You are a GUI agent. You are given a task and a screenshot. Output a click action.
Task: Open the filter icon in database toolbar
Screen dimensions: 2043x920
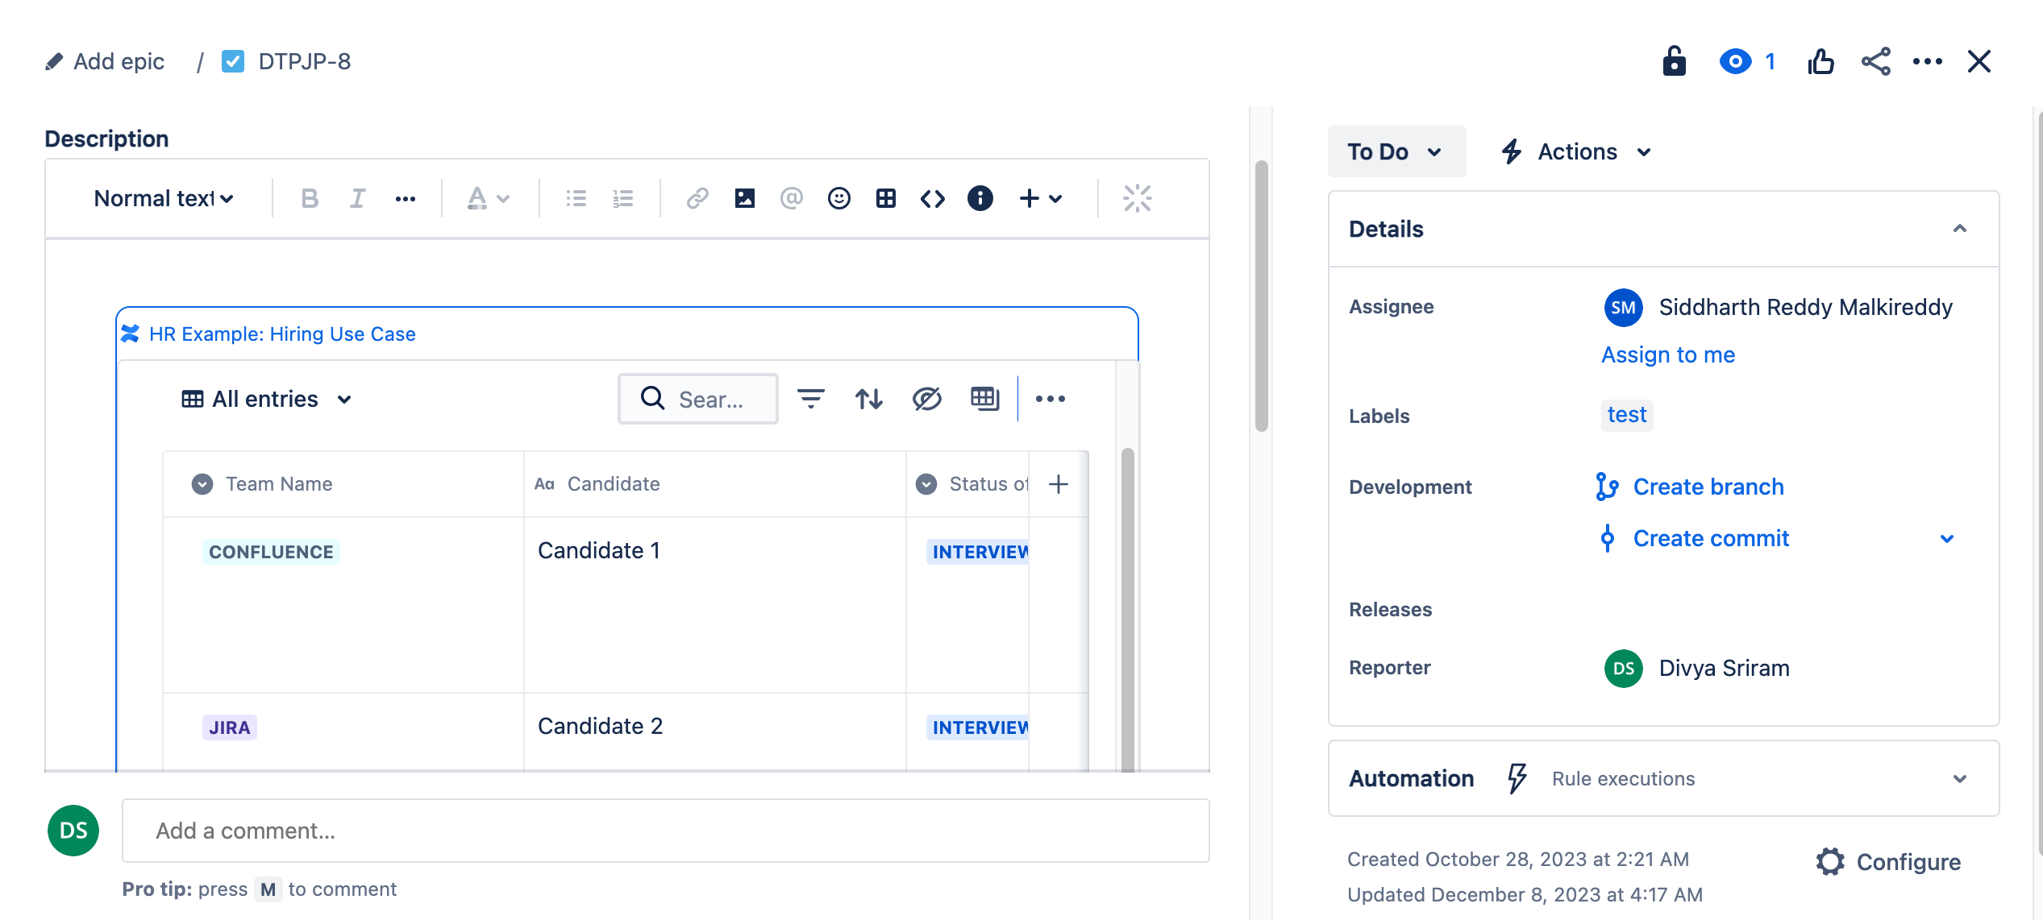coord(811,399)
